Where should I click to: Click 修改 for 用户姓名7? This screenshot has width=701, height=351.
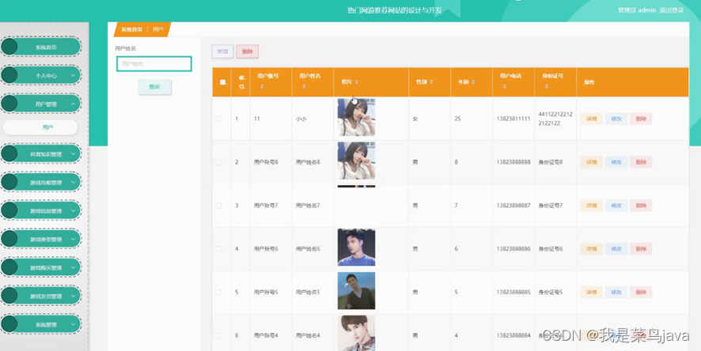pos(616,206)
